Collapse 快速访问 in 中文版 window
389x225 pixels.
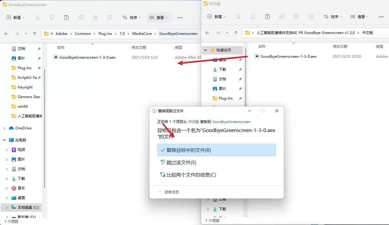[205, 50]
